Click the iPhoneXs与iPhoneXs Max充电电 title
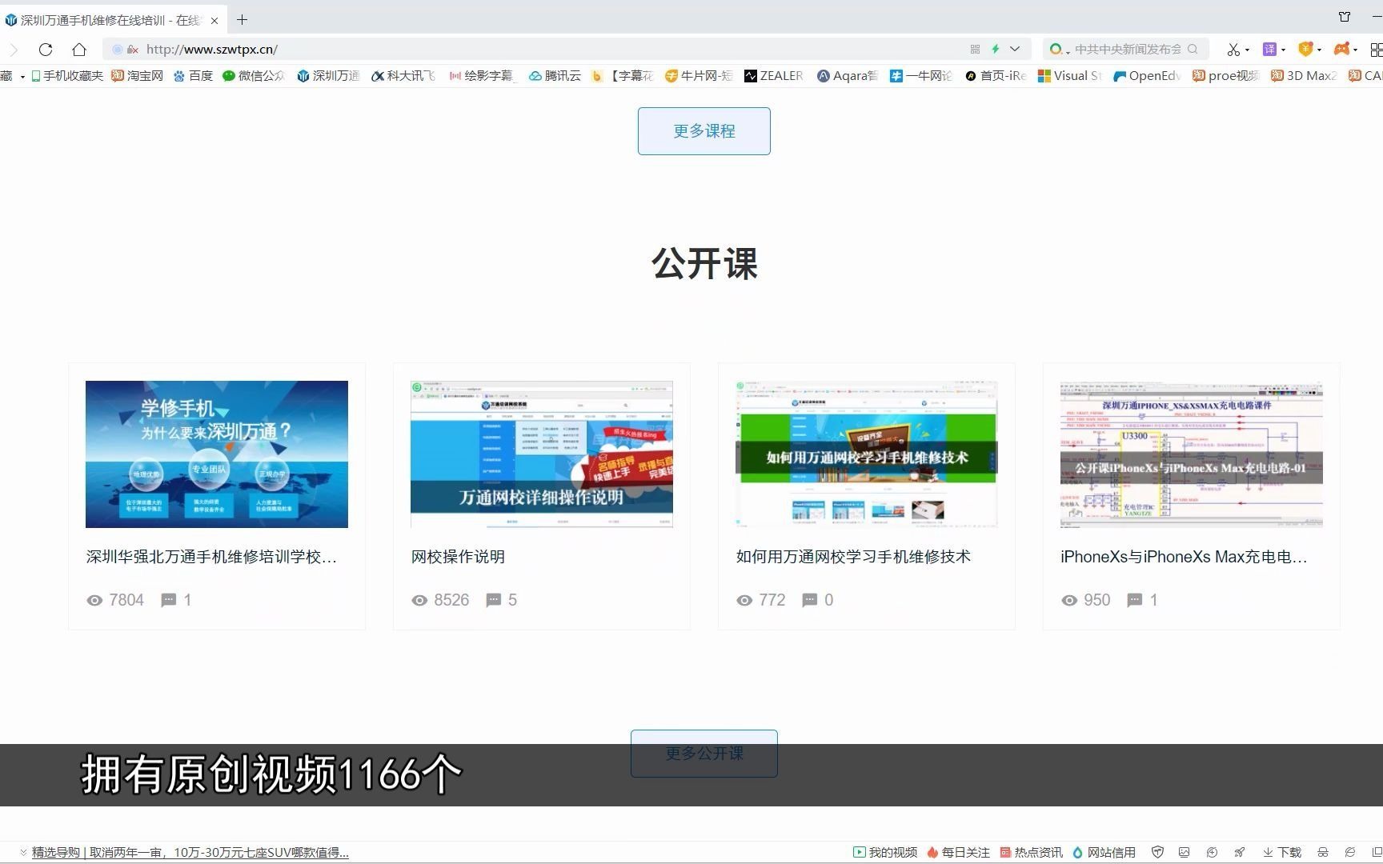The width and height of the screenshot is (1383, 864). point(1184,557)
